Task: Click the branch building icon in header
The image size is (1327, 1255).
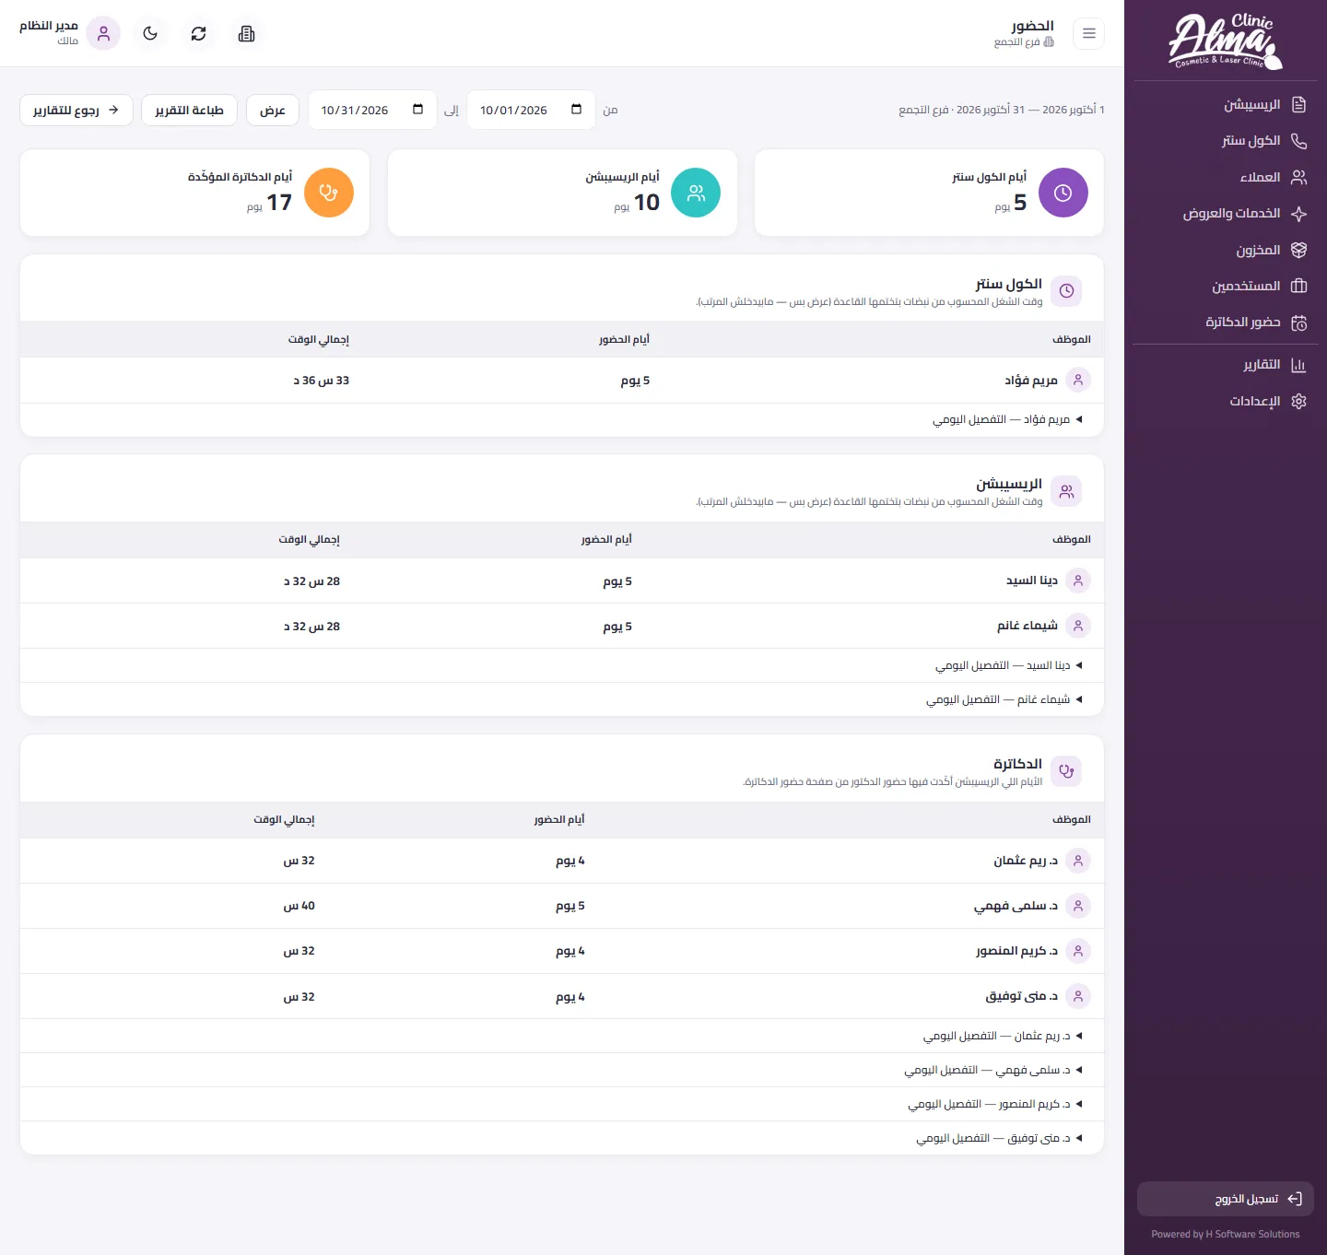Action: pyautogui.click(x=246, y=34)
